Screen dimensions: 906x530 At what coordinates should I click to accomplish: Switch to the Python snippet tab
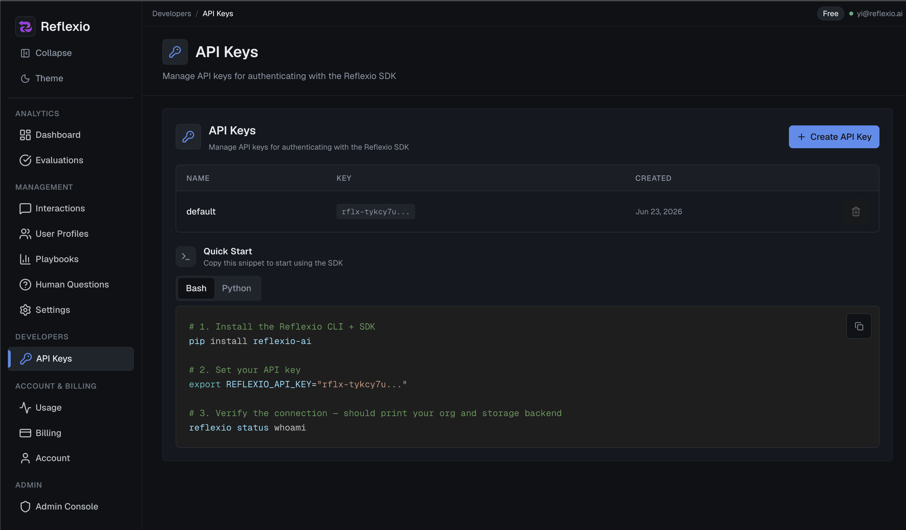pyautogui.click(x=236, y=288)
